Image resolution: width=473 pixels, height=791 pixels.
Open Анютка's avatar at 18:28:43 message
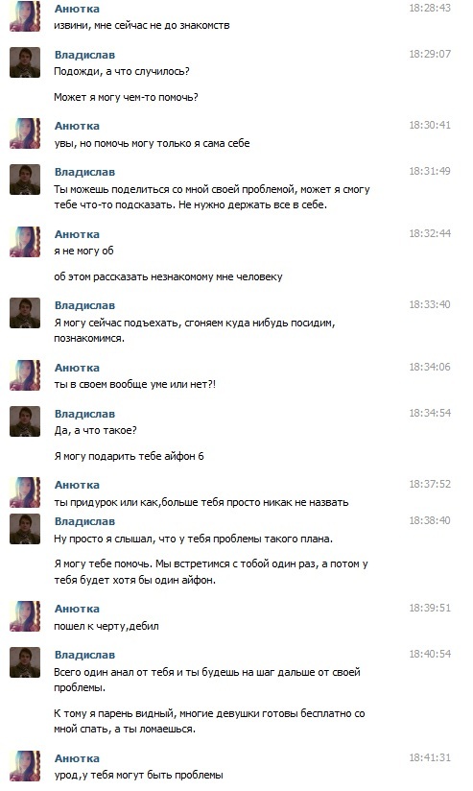pos(25,16)
